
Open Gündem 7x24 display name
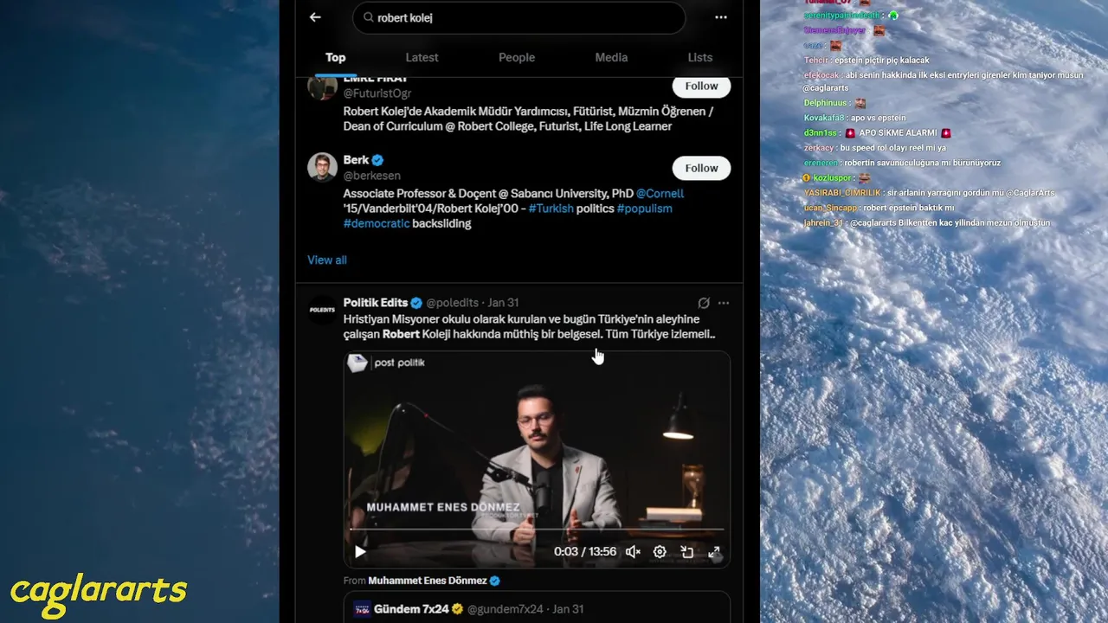(x=411, y=609)
